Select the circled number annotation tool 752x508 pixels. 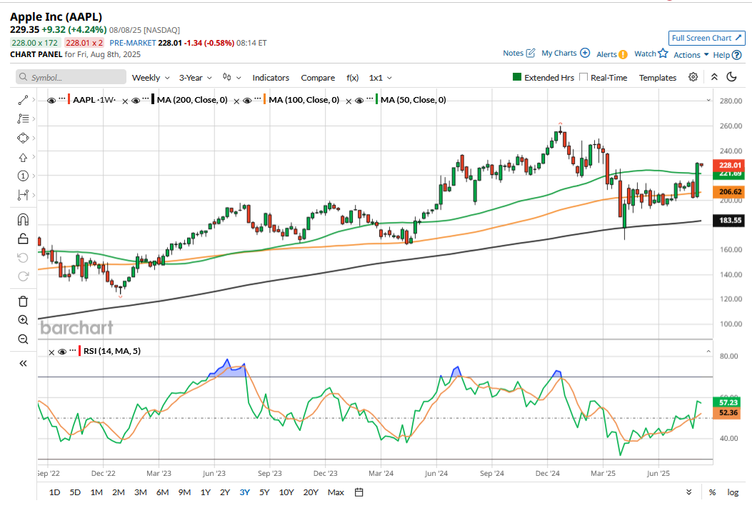click(x=23, y=176)
